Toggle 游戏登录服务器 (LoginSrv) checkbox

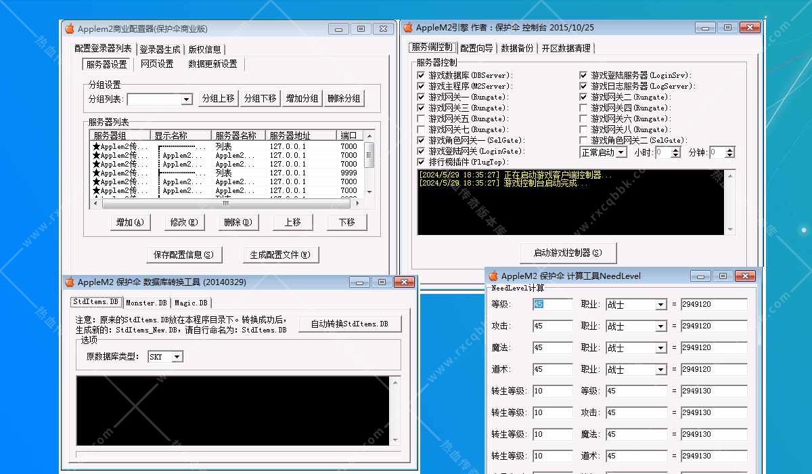click(584, 75)
